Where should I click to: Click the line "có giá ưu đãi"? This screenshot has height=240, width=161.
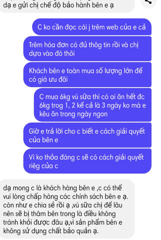[48, 79]
